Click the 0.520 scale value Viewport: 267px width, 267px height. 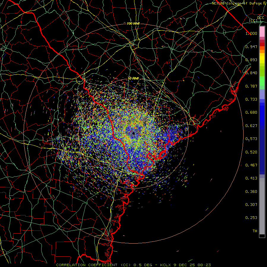[251, 152]
